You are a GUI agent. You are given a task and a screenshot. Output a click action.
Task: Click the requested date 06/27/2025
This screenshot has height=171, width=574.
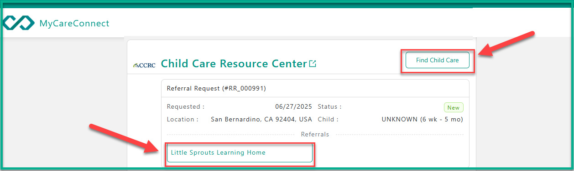click(293, 107)
